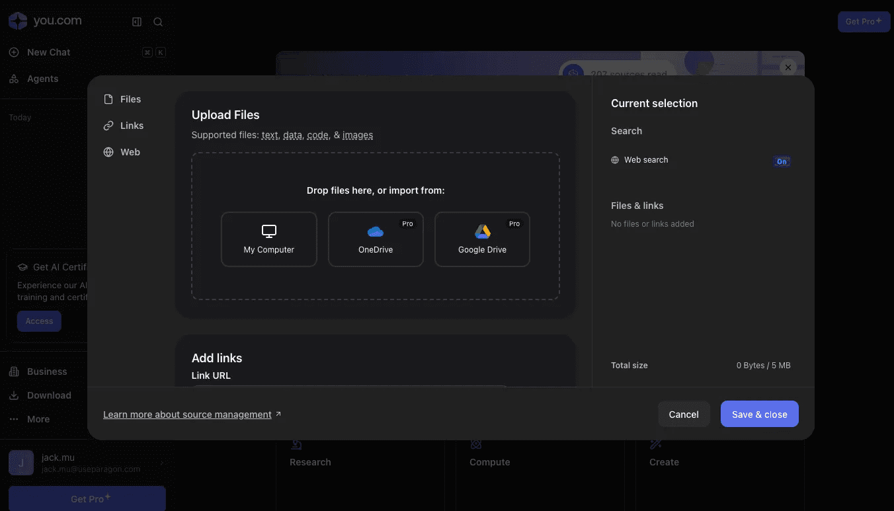Screen dimensions: 894x511
Task: Open Learn more about source management
Action: (187, 414)
